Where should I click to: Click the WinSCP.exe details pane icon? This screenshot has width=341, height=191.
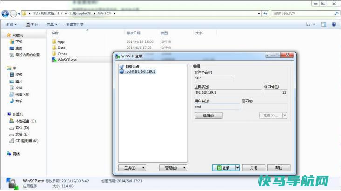(x=12, y=183)
